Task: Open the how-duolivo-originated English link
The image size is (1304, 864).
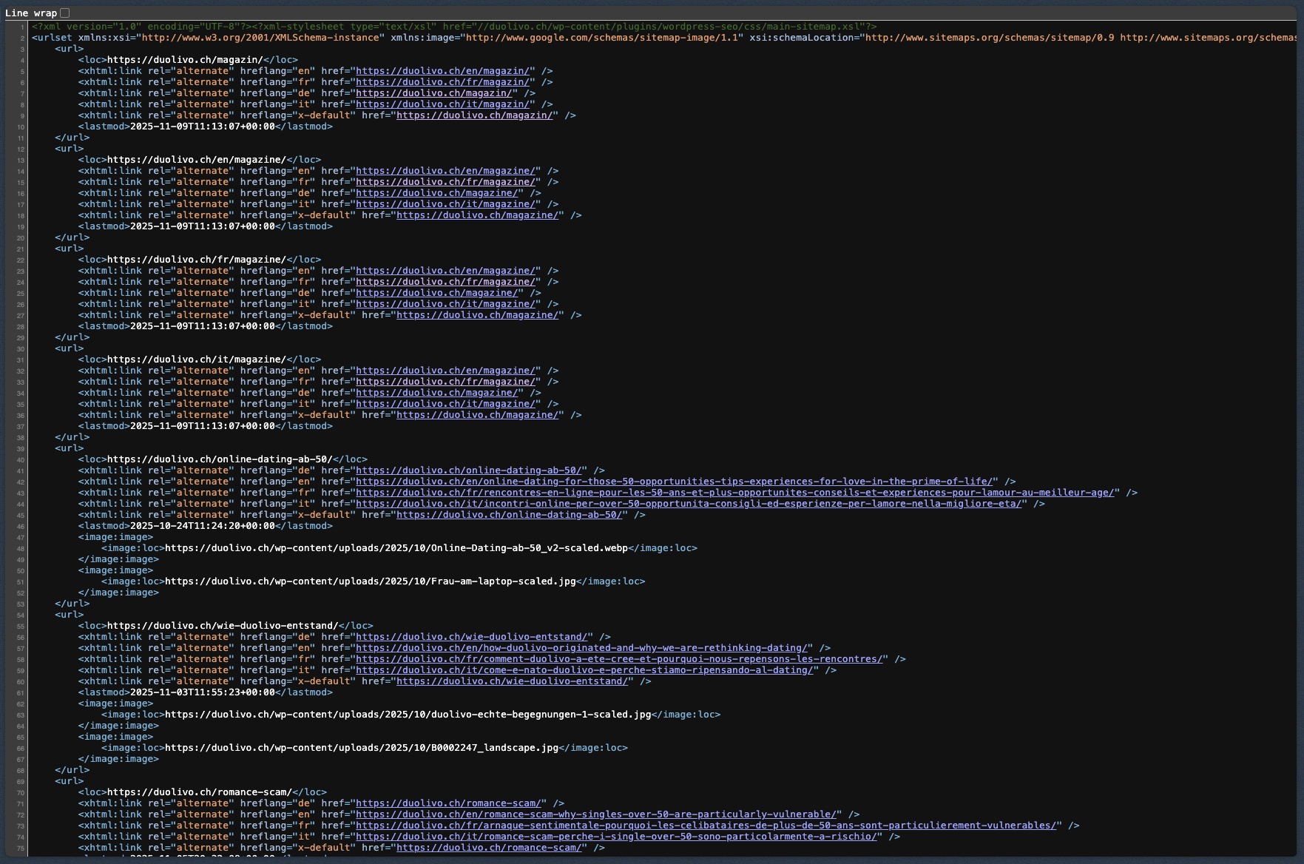Action: coord(581,648)
